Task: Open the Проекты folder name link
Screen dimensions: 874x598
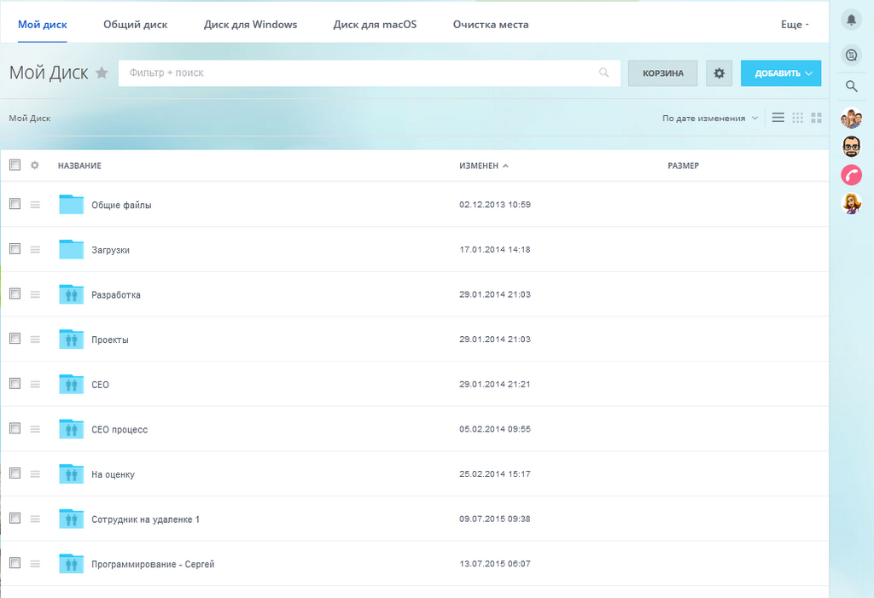Action: (110, 340)
